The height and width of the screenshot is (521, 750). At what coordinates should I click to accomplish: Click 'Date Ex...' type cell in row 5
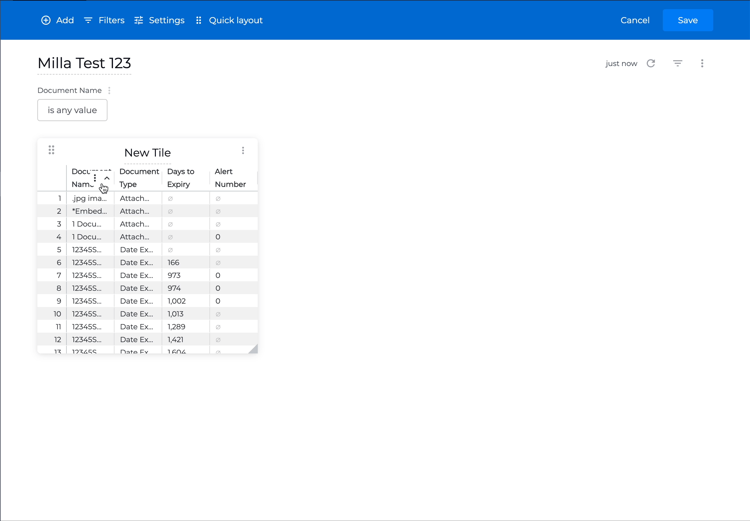pyautogui.click(x=138, y=250)
